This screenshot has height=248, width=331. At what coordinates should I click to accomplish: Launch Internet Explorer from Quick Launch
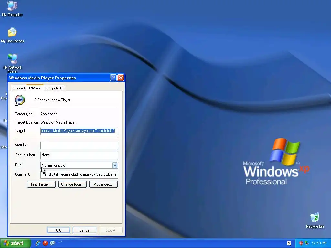38,243
